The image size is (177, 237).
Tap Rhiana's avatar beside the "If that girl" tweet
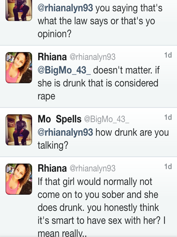pos(19,179)
